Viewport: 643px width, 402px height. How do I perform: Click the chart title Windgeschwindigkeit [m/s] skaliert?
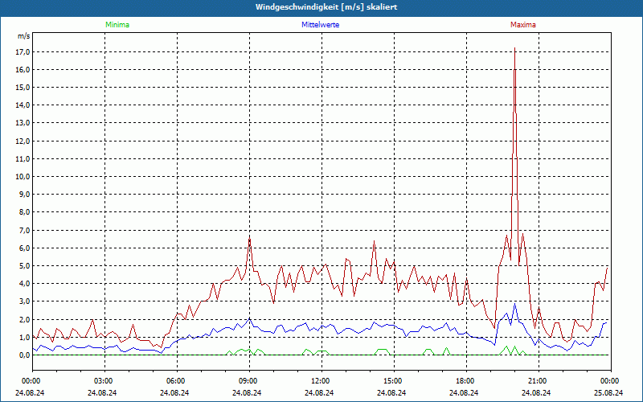(326, 7)
